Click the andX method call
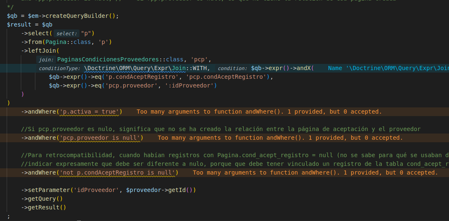 point(303,68)
